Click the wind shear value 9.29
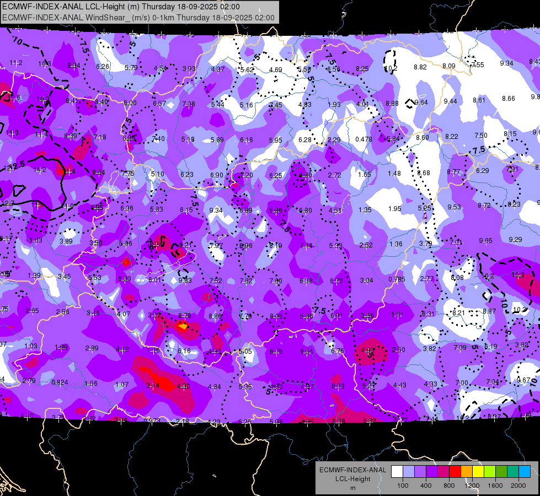 515,239
